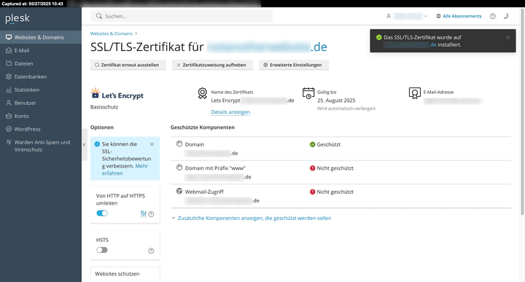Click the Datenbanken stack icon
This screenshot has height=282, width=525.
point(9,77)
